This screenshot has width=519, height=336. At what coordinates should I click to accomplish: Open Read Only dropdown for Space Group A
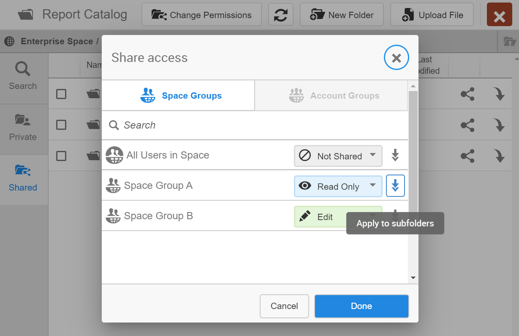338,186
